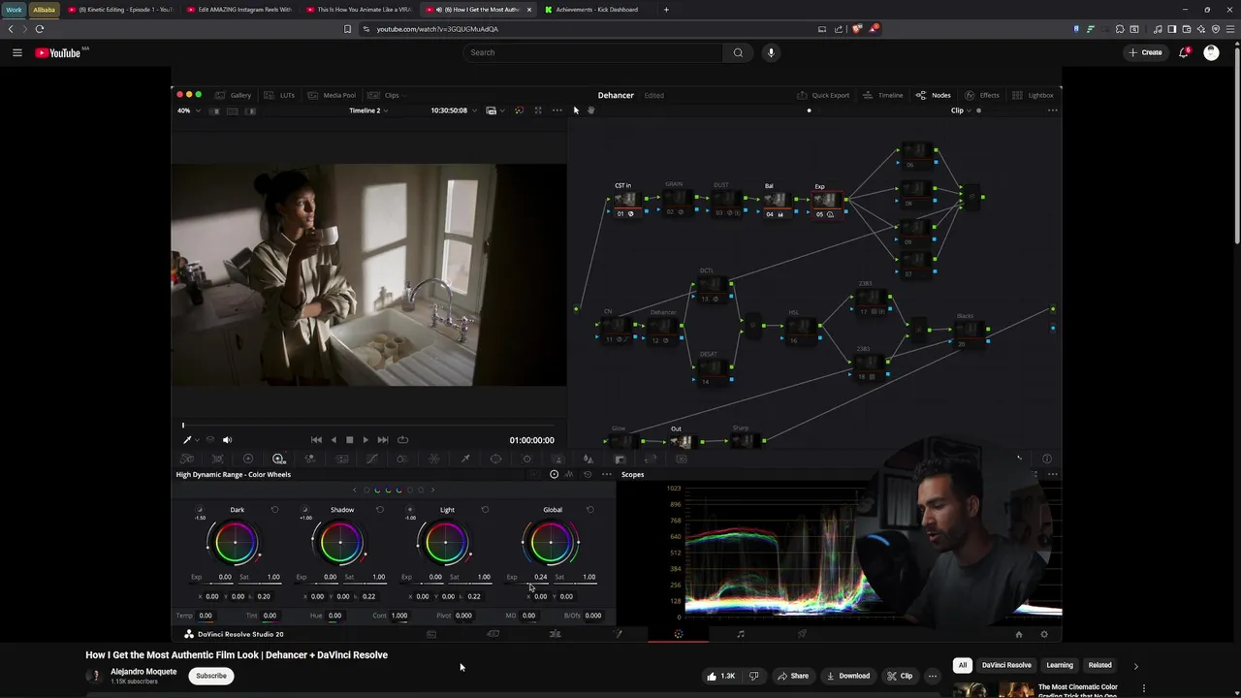Open the YouTube hamburger menu

[x=17, y=52]
